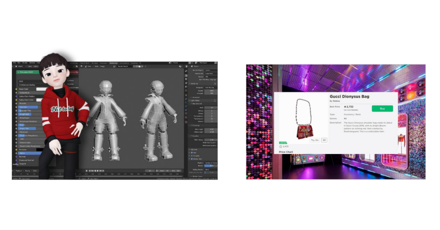Open the Window menu in Blender
Image resolution: width=440 pixels, height=230 pixels.
[x=32, y=63]
